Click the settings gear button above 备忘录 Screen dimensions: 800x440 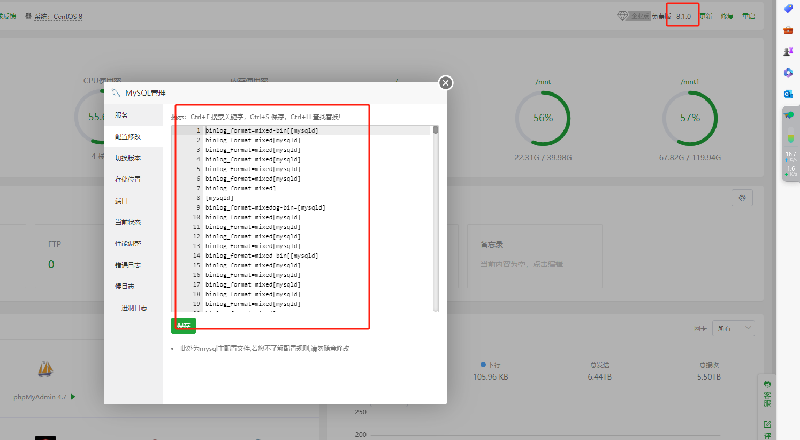pos(742,198)
